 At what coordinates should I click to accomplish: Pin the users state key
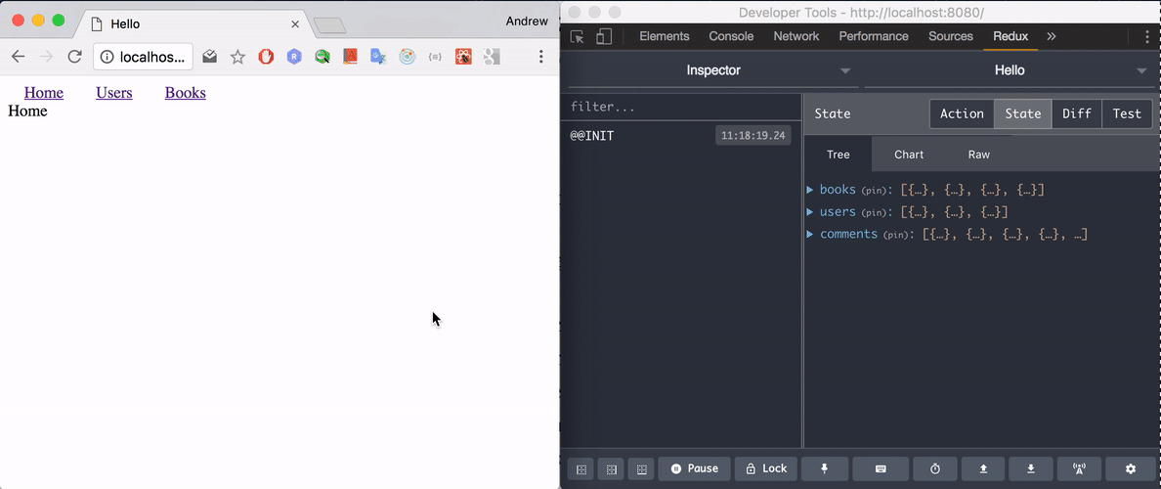tap(875, 212)
